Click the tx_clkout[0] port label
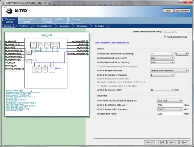Image resolution: width=194 pixels, height=147 pixels. coord(82,50)
